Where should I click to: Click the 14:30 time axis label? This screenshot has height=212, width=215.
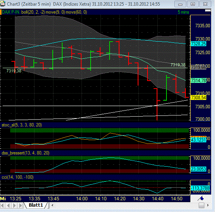tap(139, 199)
